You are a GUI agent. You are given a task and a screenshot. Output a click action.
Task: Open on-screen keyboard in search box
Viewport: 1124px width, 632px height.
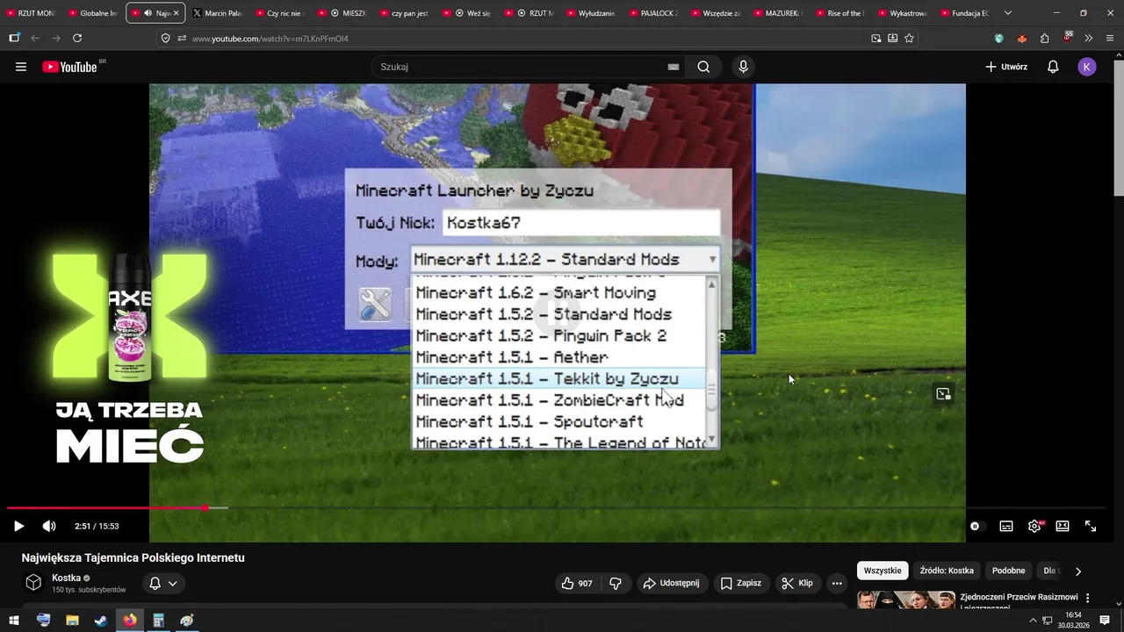674,67
